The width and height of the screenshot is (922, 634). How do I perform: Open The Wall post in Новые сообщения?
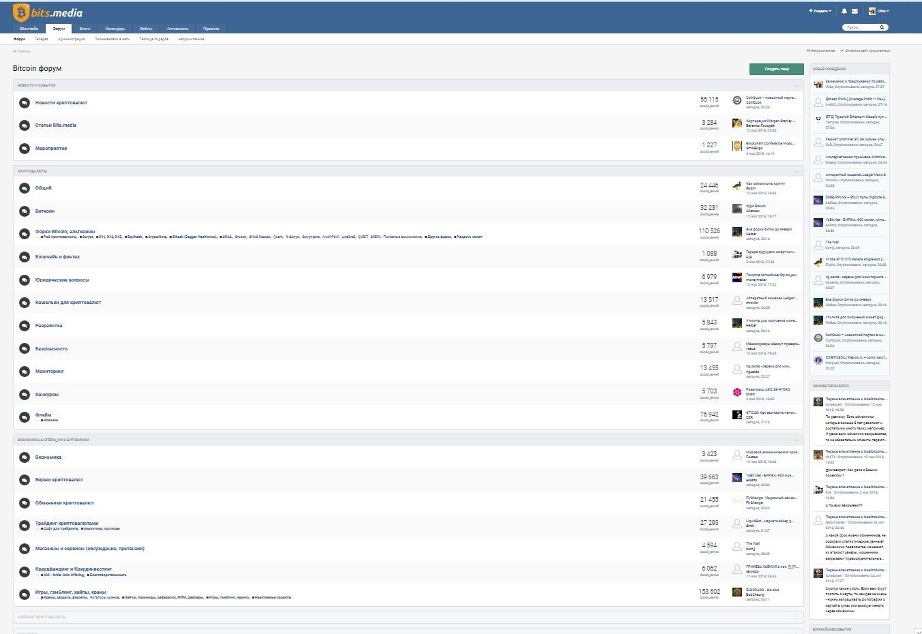coord(832,242)
